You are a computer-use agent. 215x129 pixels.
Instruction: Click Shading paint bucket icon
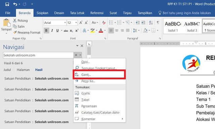coord(145,31)
